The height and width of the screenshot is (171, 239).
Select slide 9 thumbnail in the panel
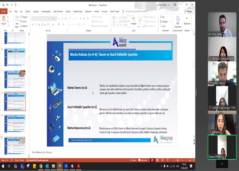(x=15, y=123)
